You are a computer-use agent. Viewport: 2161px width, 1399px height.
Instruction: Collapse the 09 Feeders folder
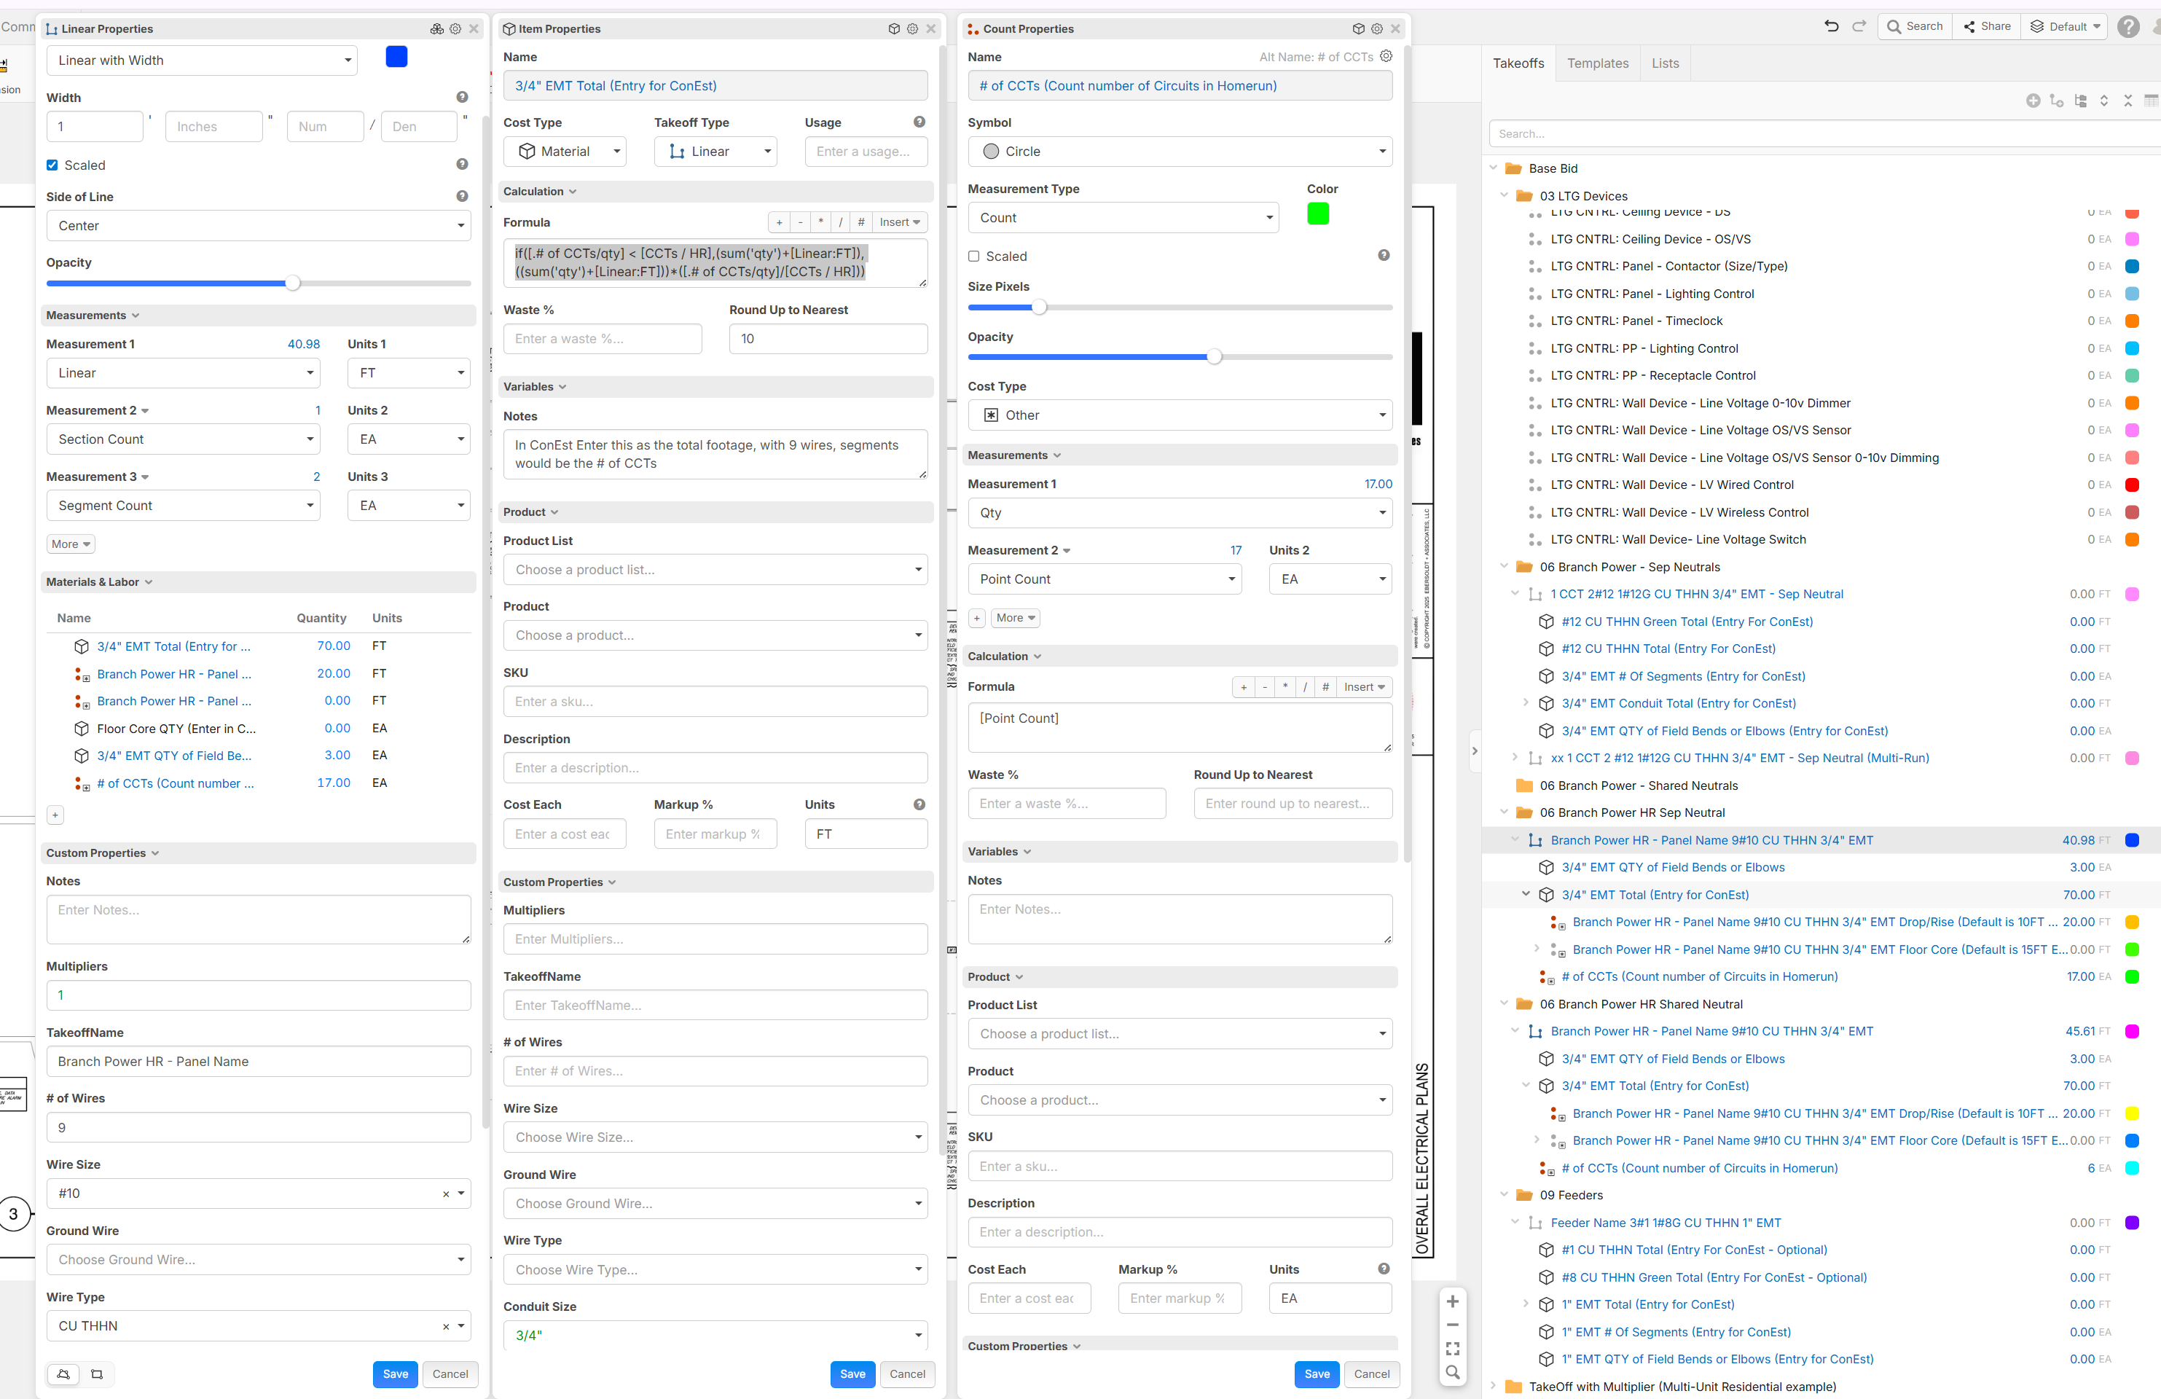click(1504, 1196)
